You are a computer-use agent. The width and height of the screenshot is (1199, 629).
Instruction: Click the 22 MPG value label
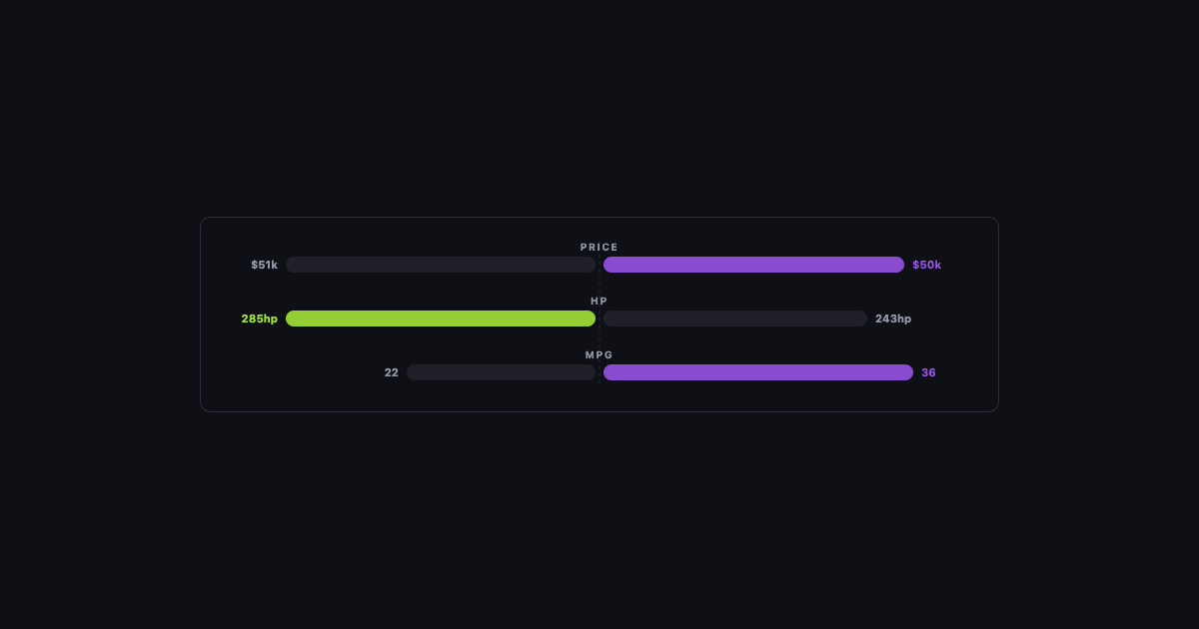point(391,372)
